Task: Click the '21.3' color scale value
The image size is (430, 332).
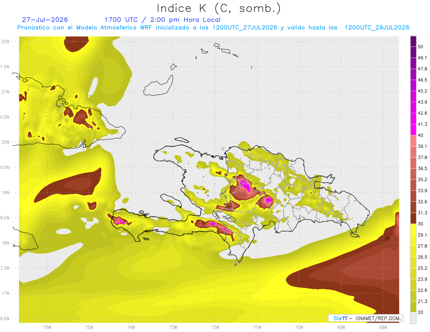Action: [x=422, y=301]
